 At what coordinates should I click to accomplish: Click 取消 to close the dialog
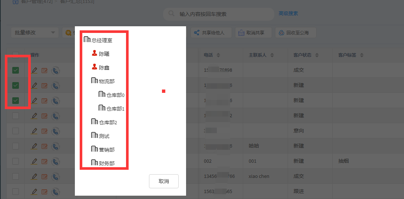tap(164, 181)
